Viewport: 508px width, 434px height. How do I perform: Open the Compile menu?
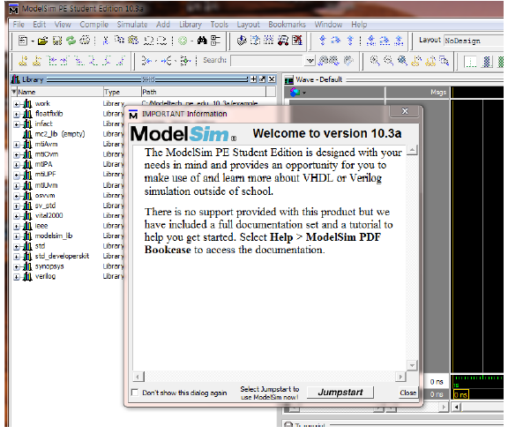click(x=94, y=25)
